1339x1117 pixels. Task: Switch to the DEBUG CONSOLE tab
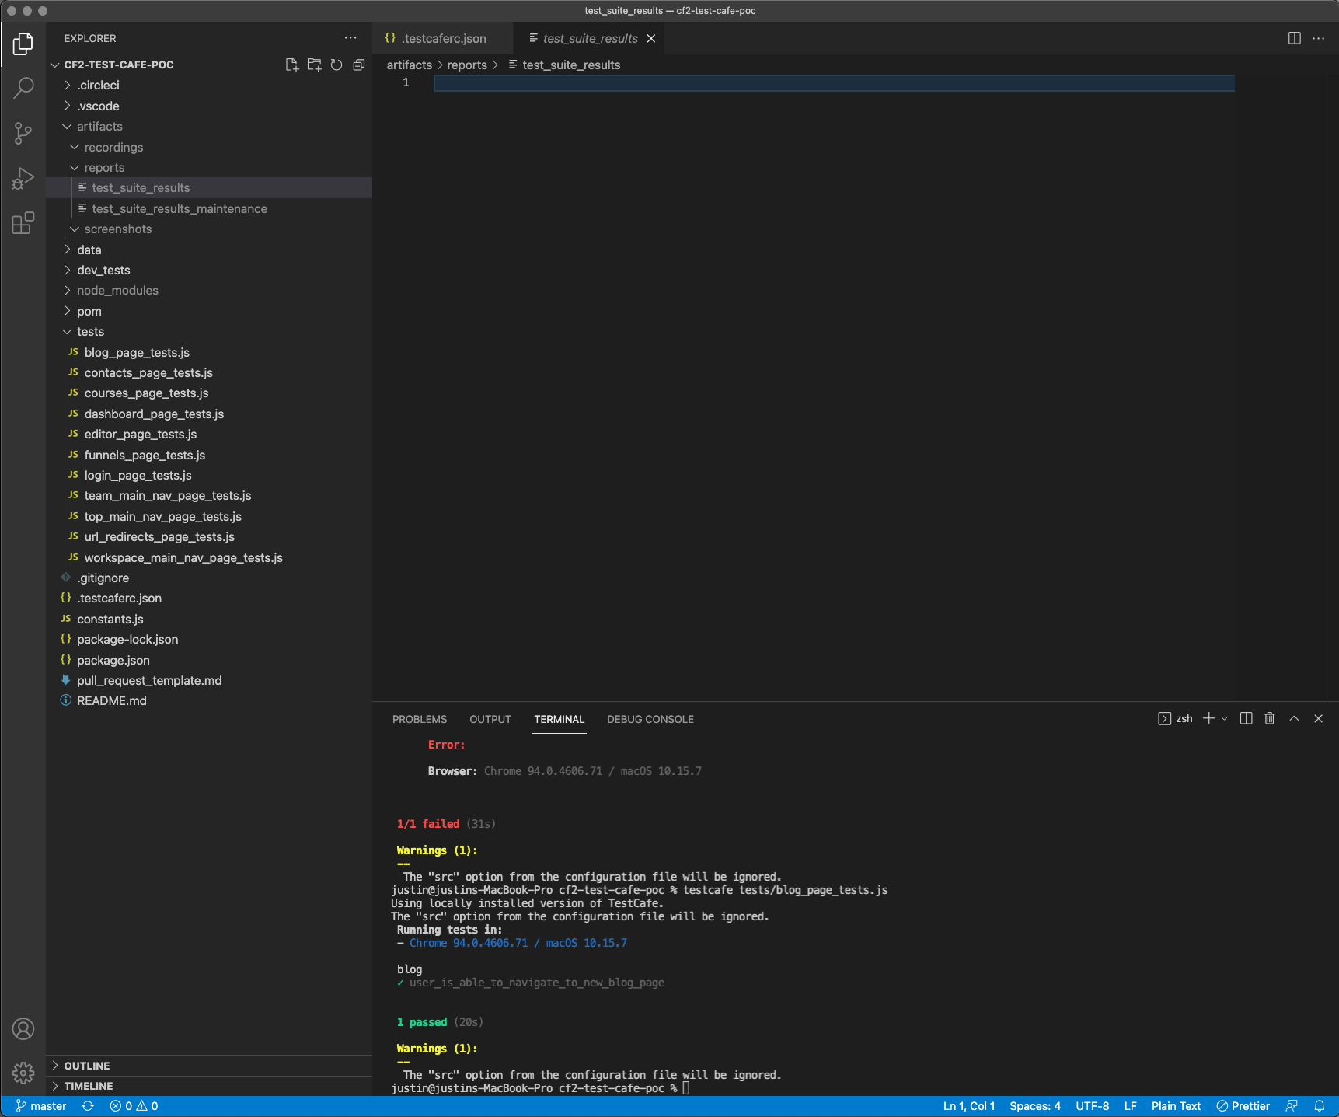point(650,719)
